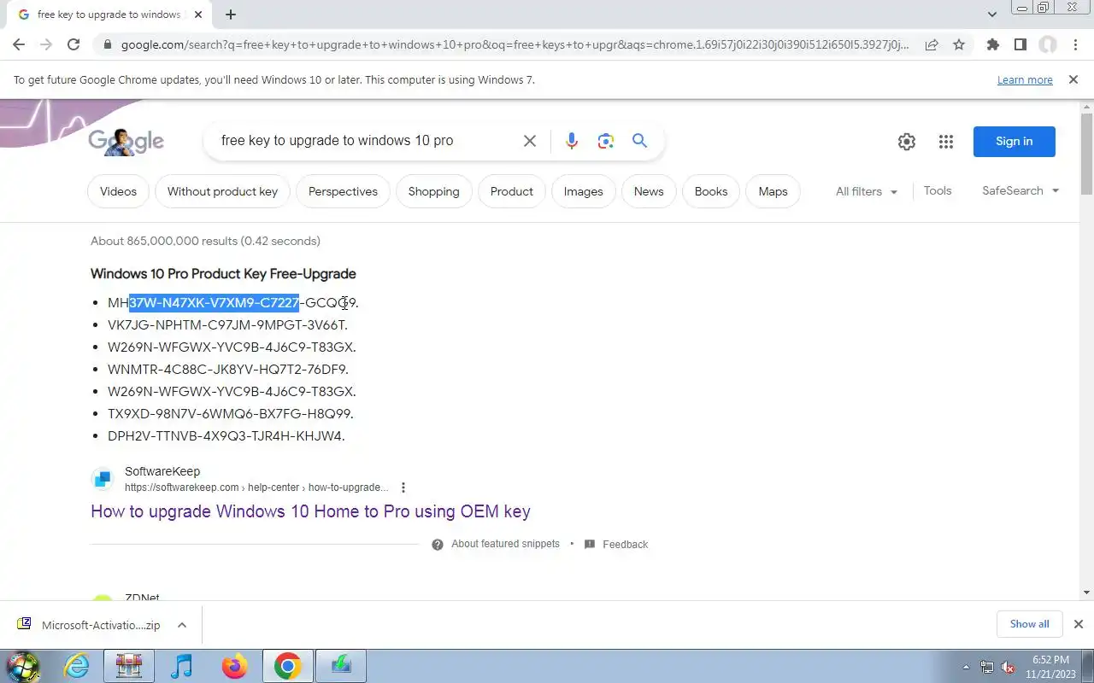Click the browser forward arrow
1094x683 pixels.
click(x=46, y=44)
